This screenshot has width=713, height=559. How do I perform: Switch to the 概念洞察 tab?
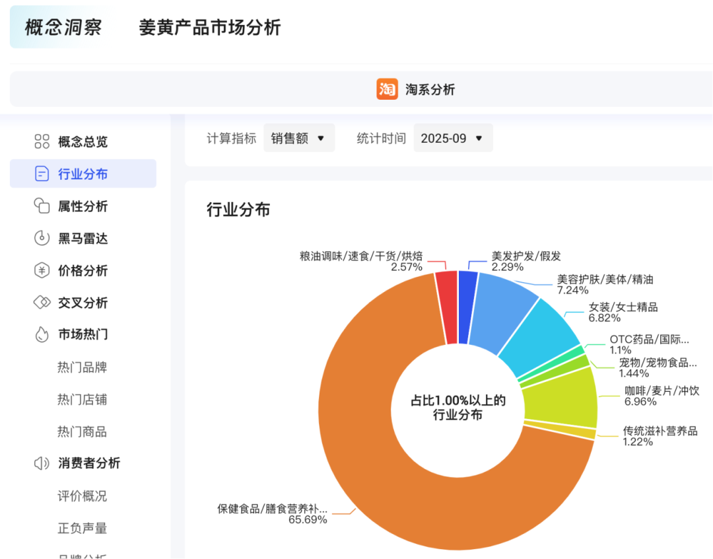click(63, 28)
